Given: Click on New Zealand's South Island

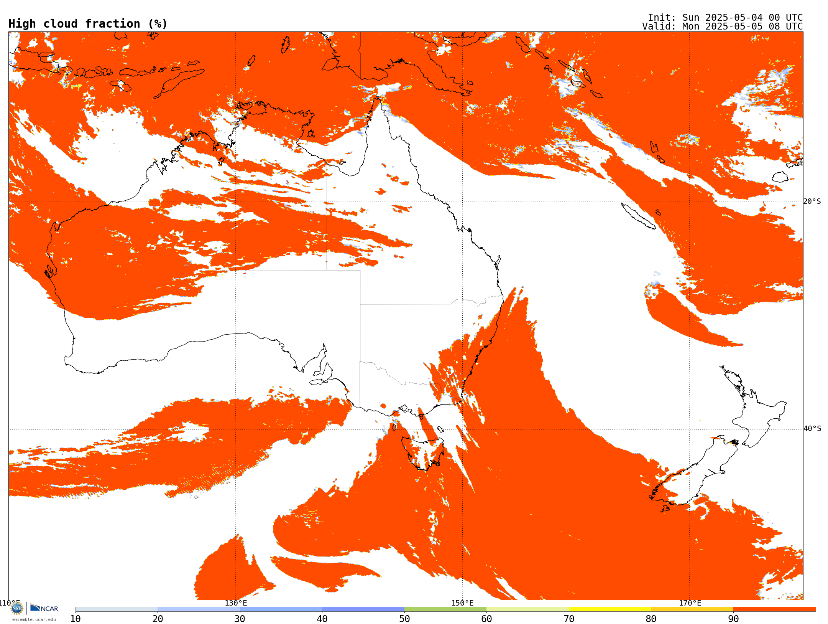Looking at the screenshot, I should point(694,476).
